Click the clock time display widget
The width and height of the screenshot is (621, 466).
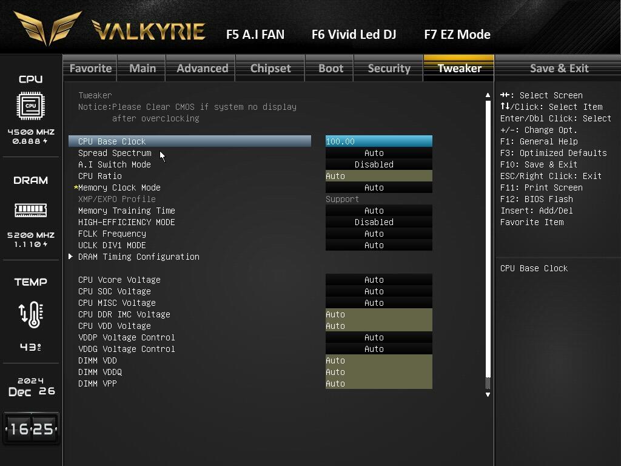(x=31, y=429)
